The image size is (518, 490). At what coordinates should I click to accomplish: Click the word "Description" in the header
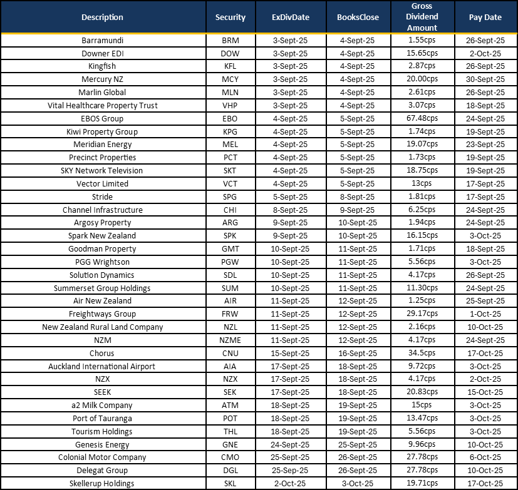[103, 18]
